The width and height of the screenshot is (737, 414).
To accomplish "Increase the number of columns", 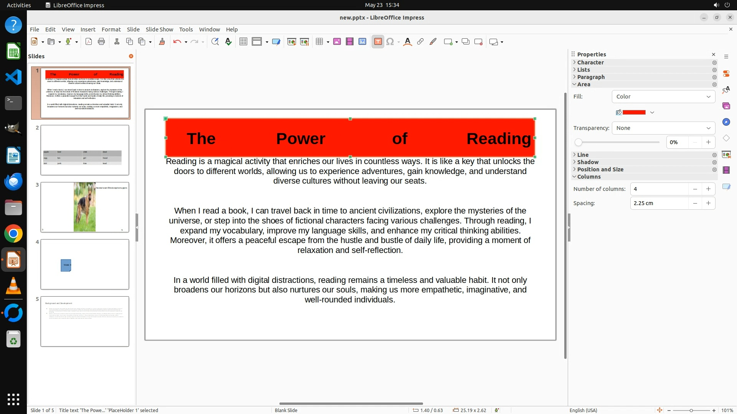I will [x=708, y=189].
